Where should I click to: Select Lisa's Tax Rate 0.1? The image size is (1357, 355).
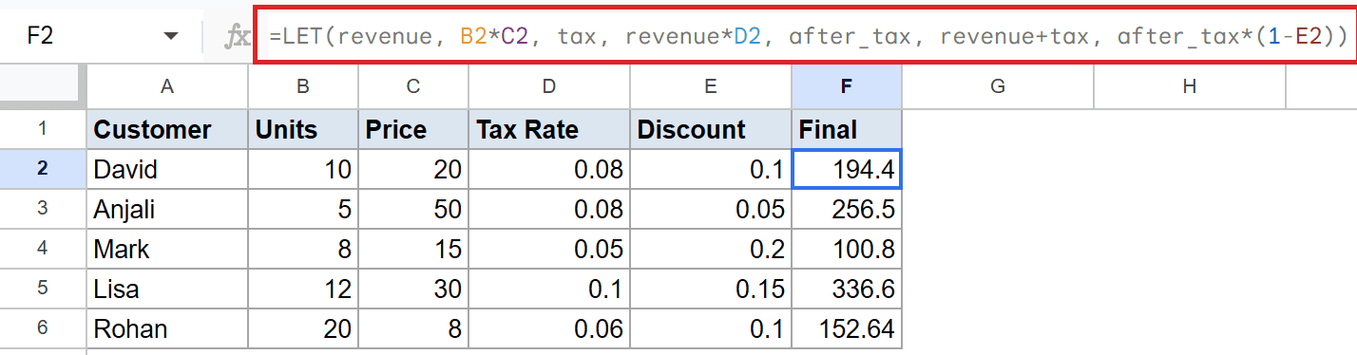click(549, 289)
